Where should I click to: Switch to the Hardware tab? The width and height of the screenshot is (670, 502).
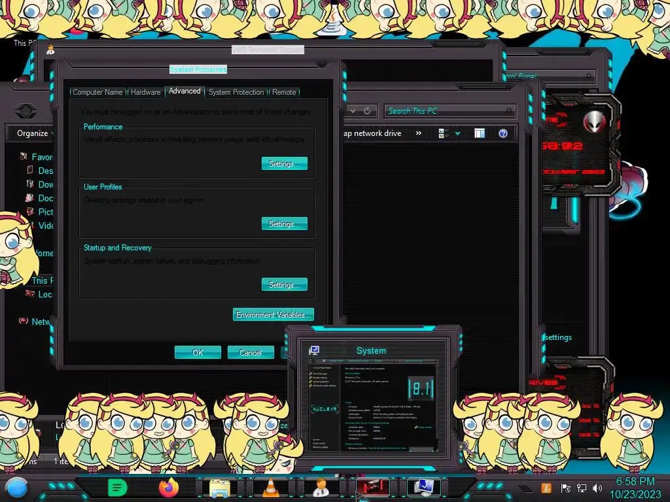(145, 92)
